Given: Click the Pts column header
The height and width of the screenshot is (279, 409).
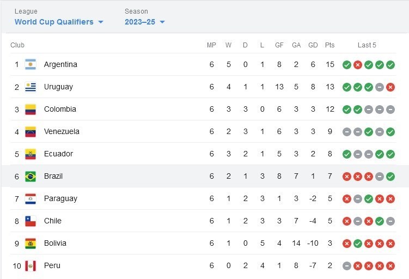Looking at the screenshot, I should 329,45.
